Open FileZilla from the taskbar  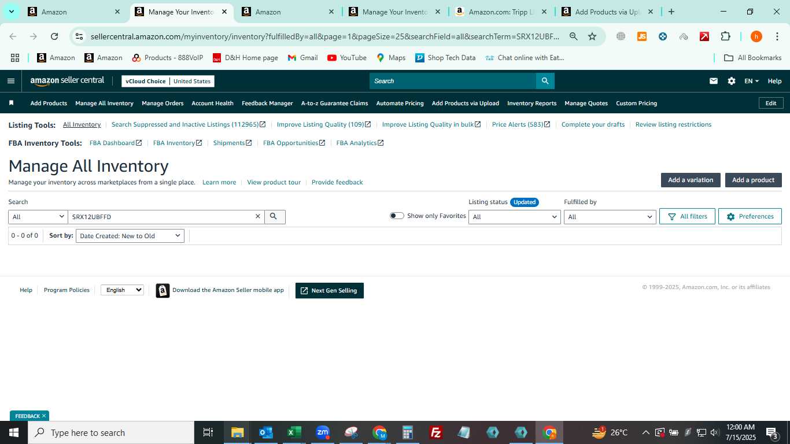436,432
